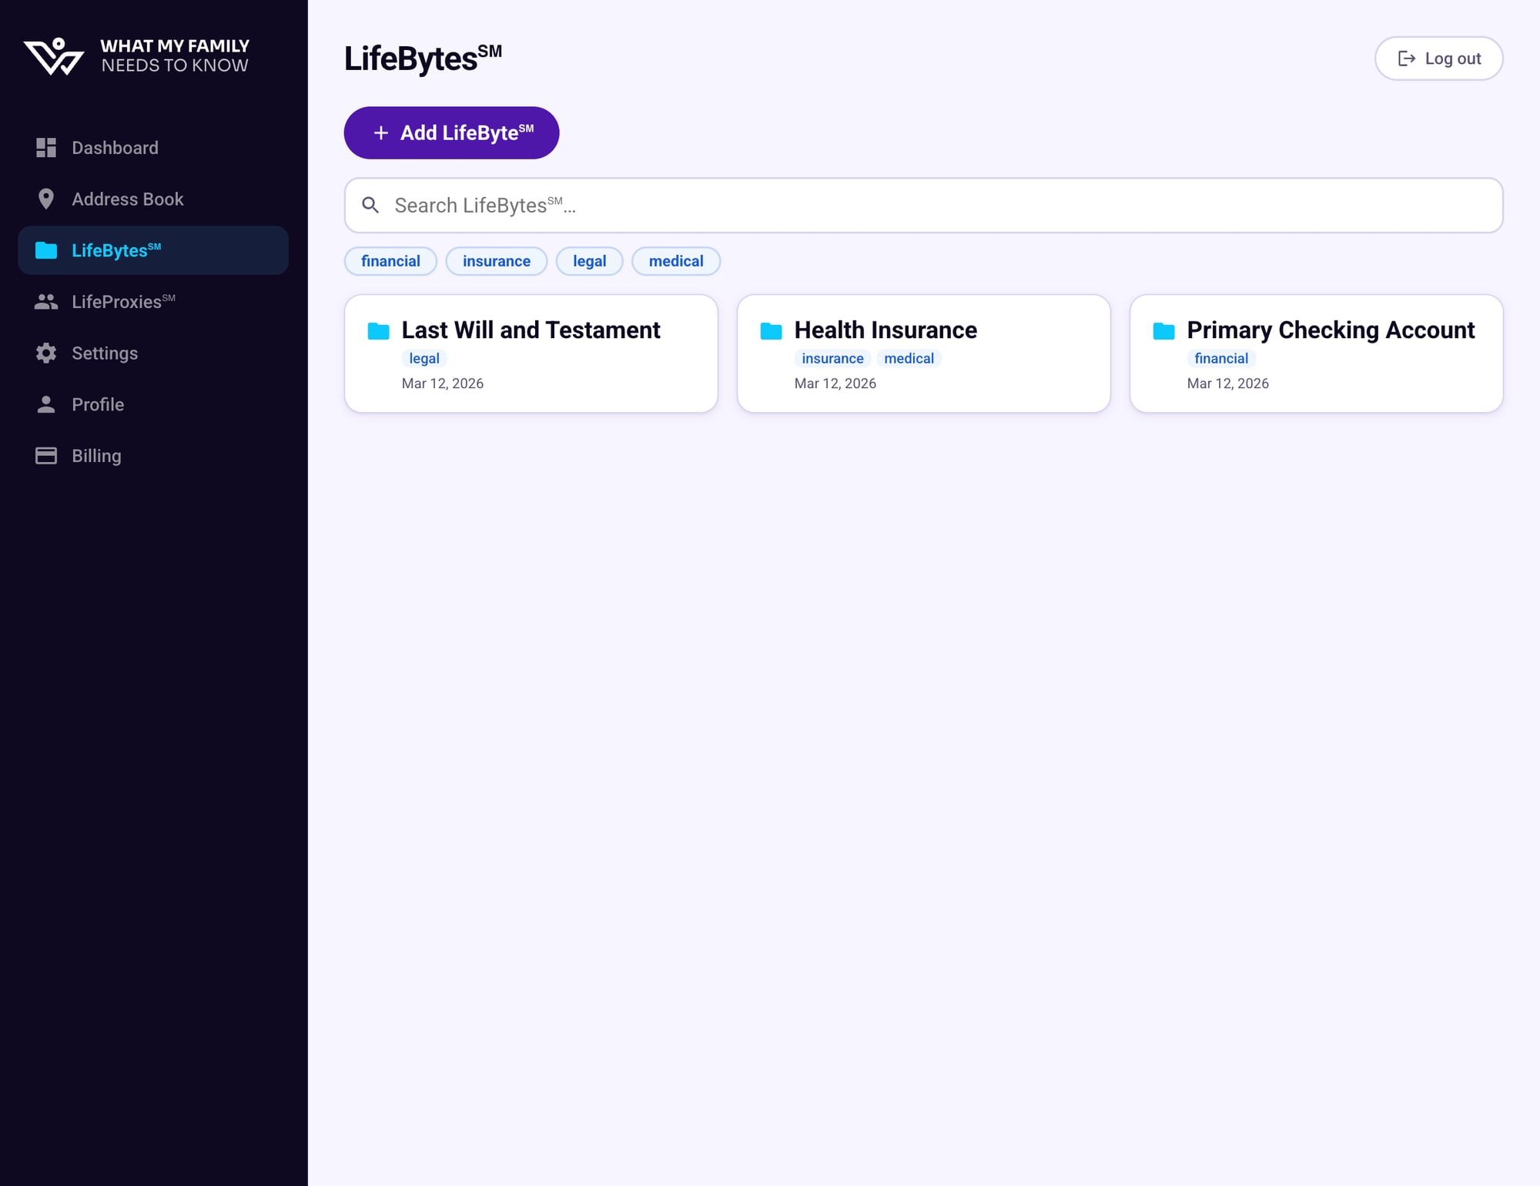Click the LifeBytes folder icon in sidebar
This screenshot has height=1186, width=1540.
(45, 250)
